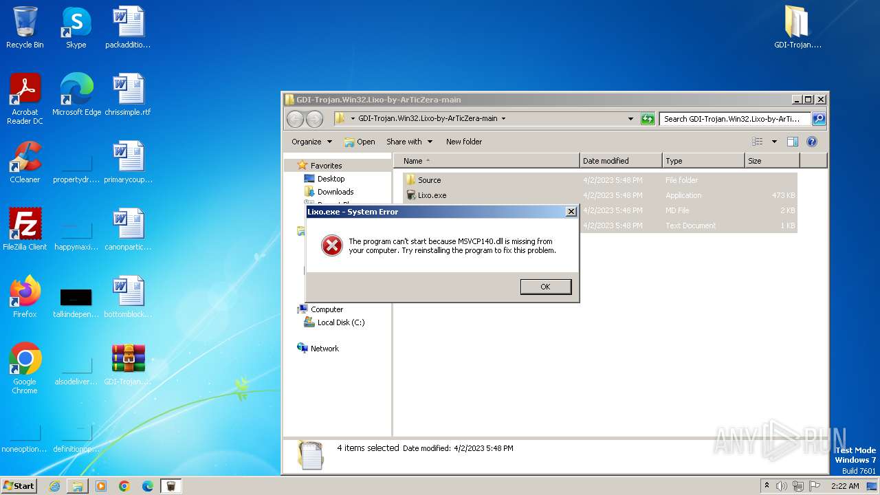
Task: Click OK in the System Error dialog
Action: [x=546, y=287]
